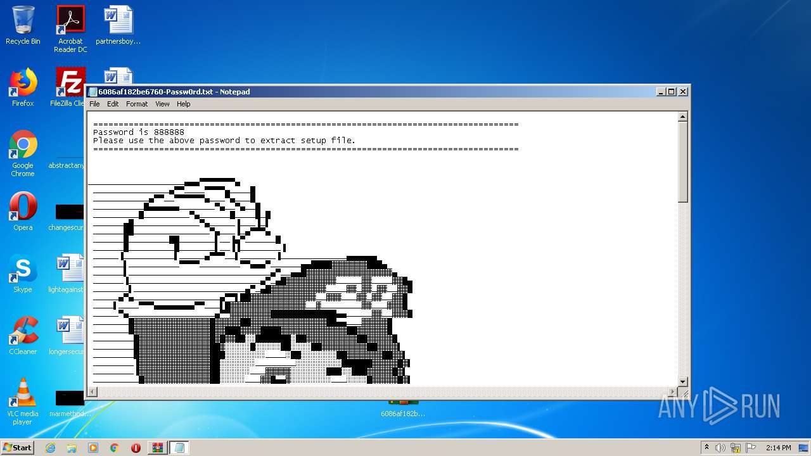
Task: Open Internet Explorer from the taskbar
Action: tap(50, 448)
